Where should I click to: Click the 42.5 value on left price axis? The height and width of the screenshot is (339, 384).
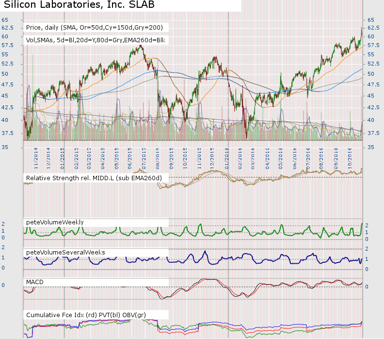[8, 107]
